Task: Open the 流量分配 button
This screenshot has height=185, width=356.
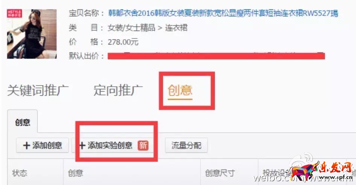Action: [x=186, y=145]
